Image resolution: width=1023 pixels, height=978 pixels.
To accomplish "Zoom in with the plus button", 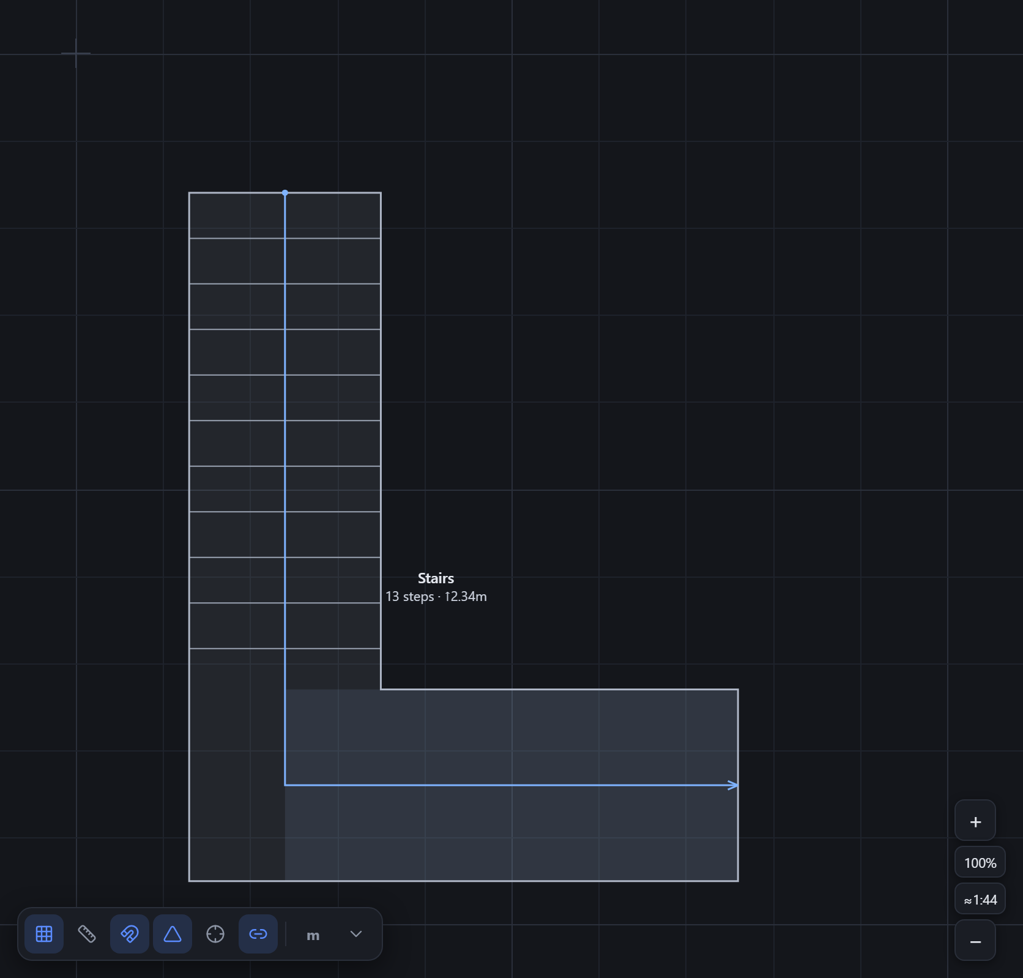I will [x=975, y=821].
